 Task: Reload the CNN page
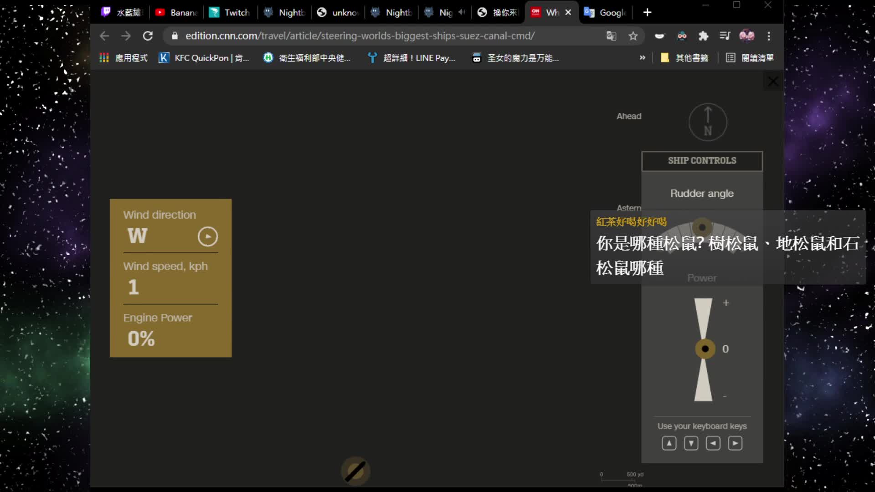tap(148, 36)
